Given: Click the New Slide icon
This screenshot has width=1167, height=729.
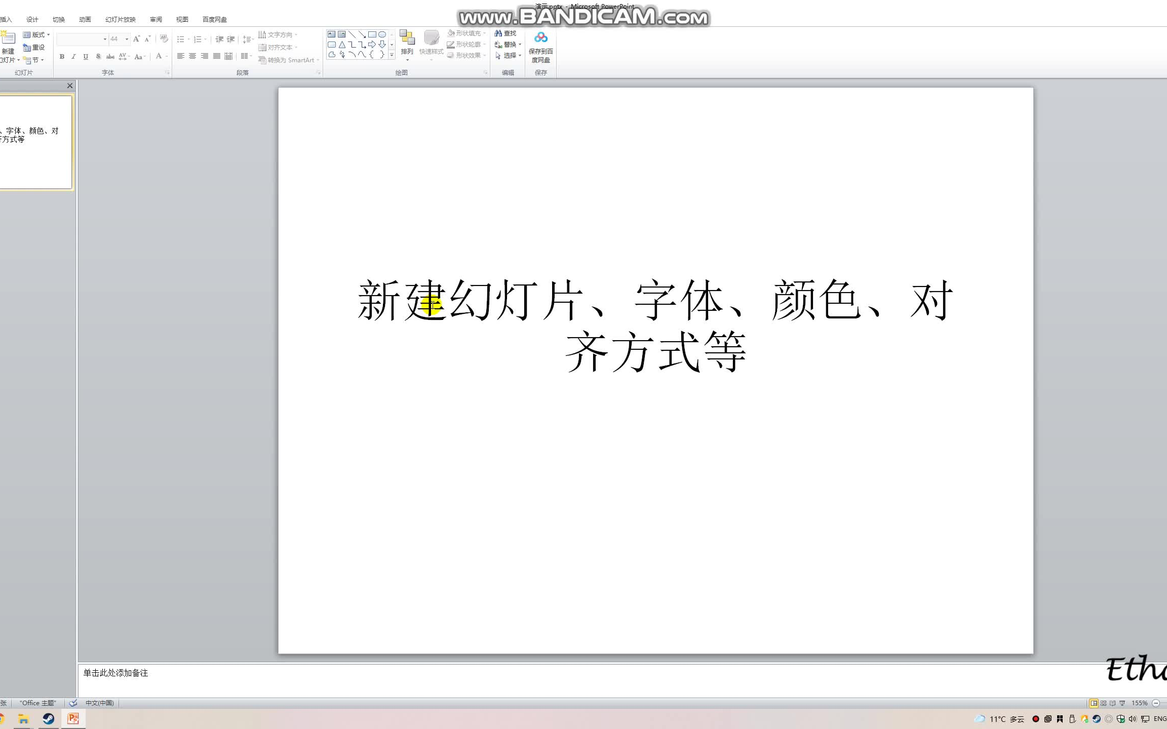Looking at the screenshot, I should [x=8, y=37].
